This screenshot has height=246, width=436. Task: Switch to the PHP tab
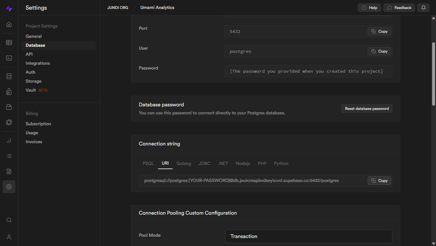[262, 163]
